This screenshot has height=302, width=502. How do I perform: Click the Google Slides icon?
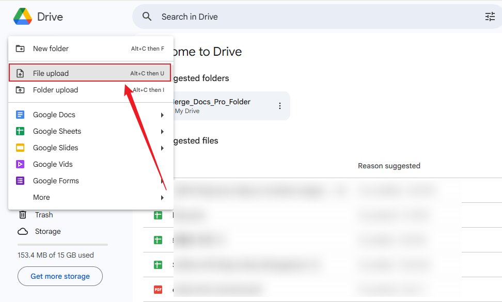coord(20,148)
